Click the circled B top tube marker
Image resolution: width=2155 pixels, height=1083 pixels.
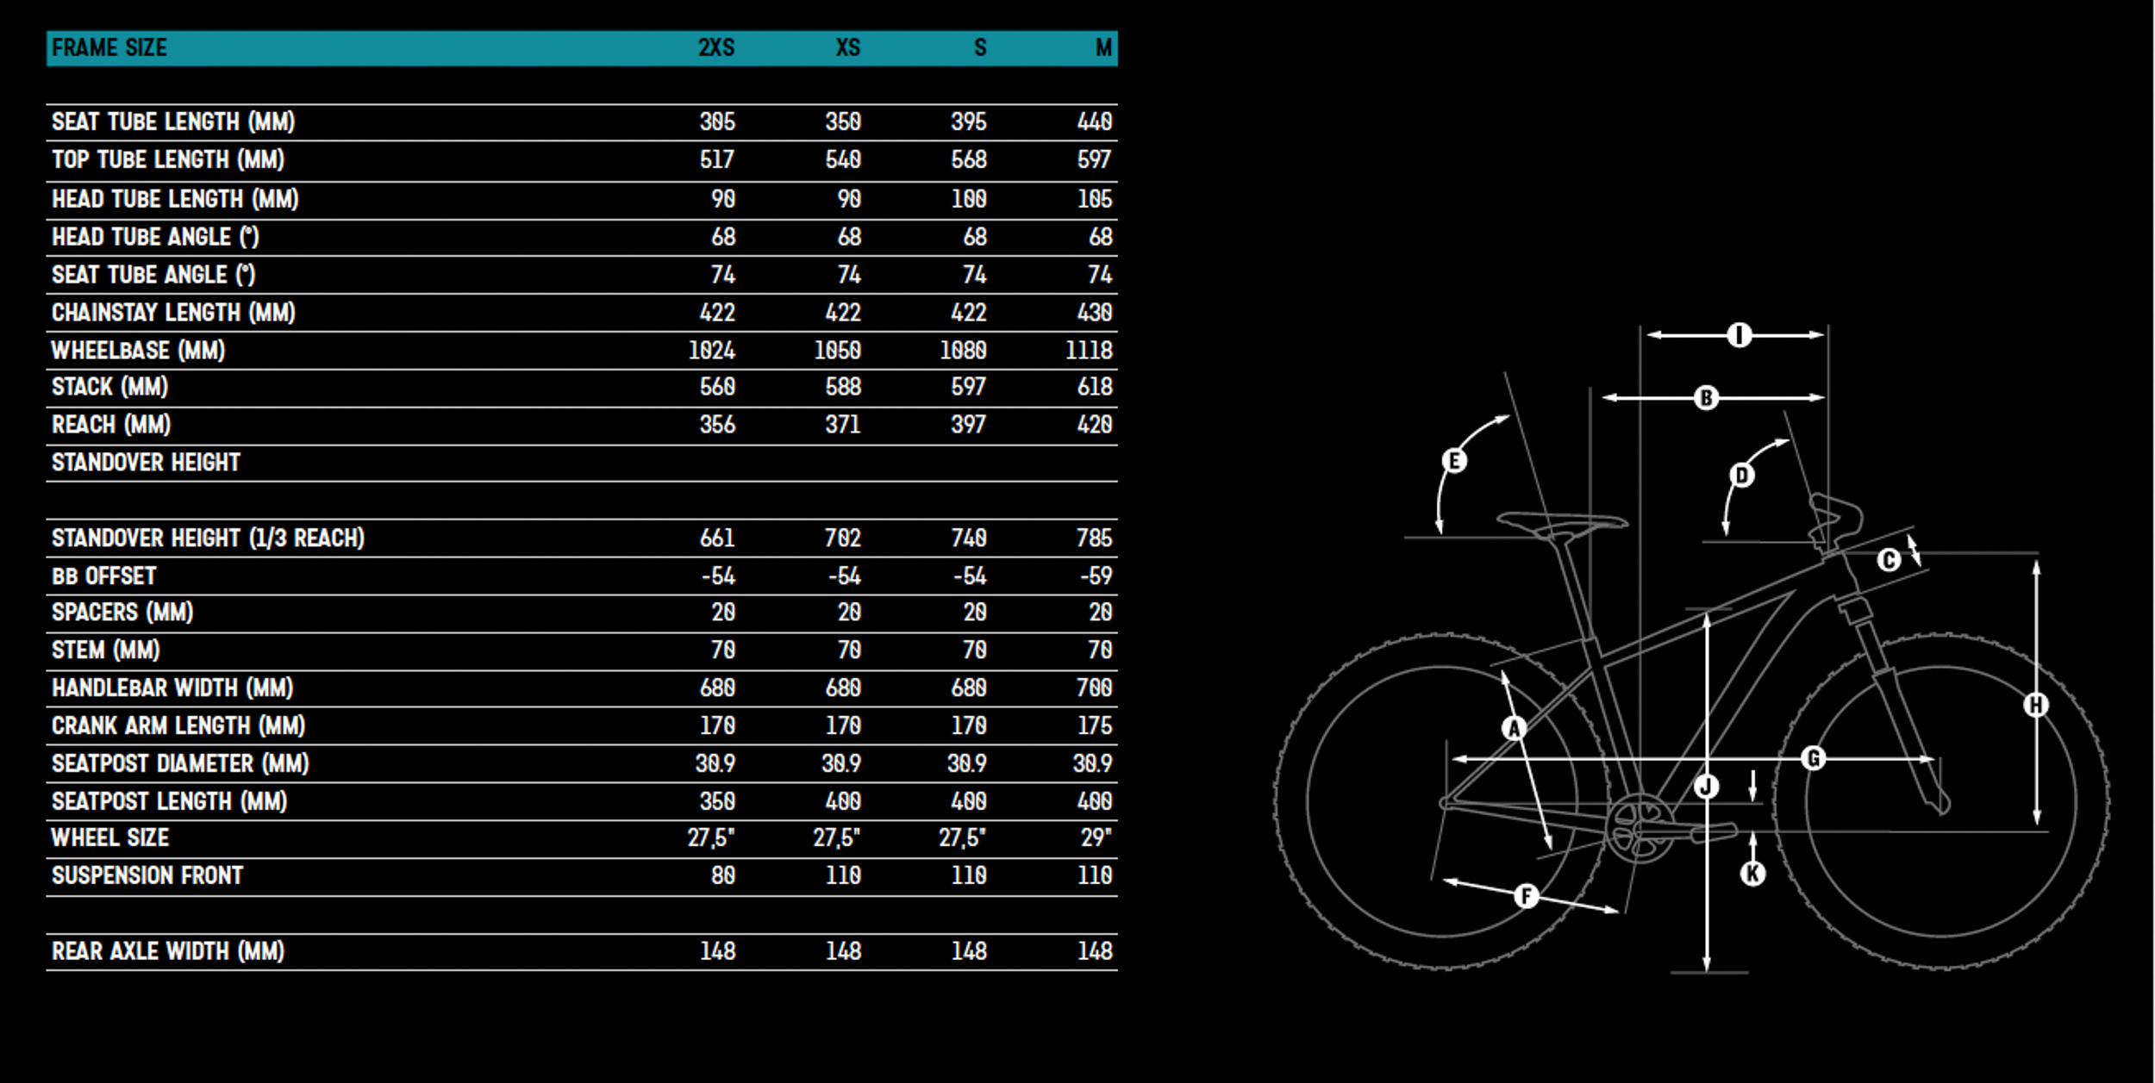point(1706,398)
